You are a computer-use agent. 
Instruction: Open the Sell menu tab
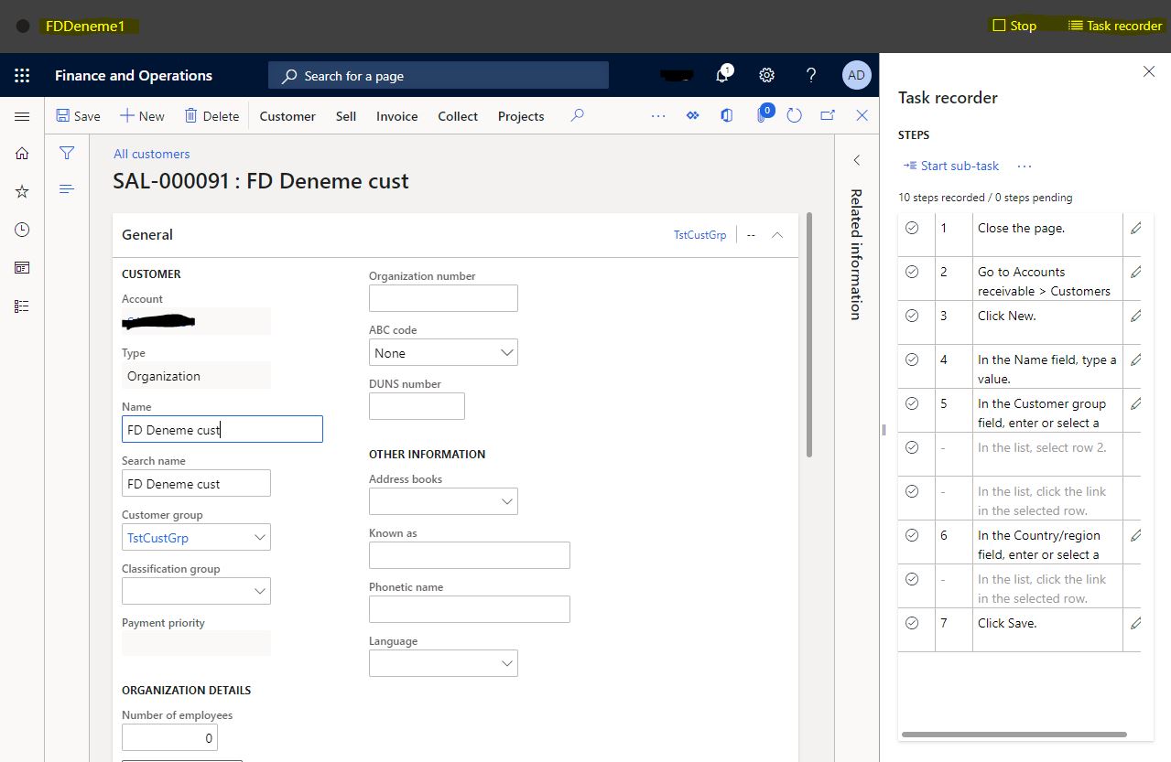[x=346, y=116]
